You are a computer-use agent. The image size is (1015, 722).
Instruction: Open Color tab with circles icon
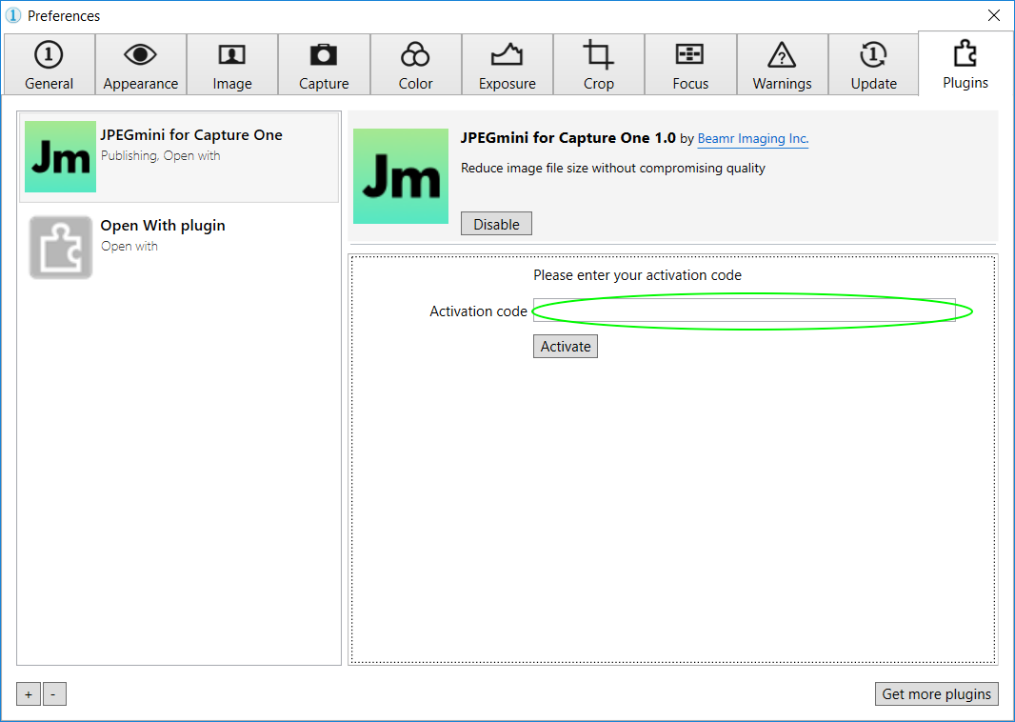(x=415, y=65)
